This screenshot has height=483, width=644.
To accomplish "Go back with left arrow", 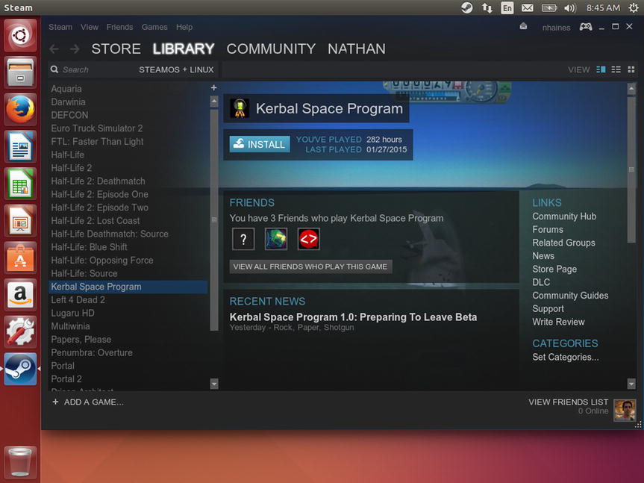I will (54, 49).
